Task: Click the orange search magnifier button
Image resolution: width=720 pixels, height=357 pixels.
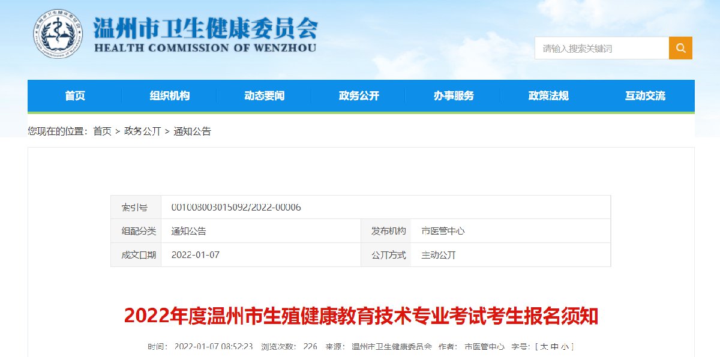Action: (680, 48)
